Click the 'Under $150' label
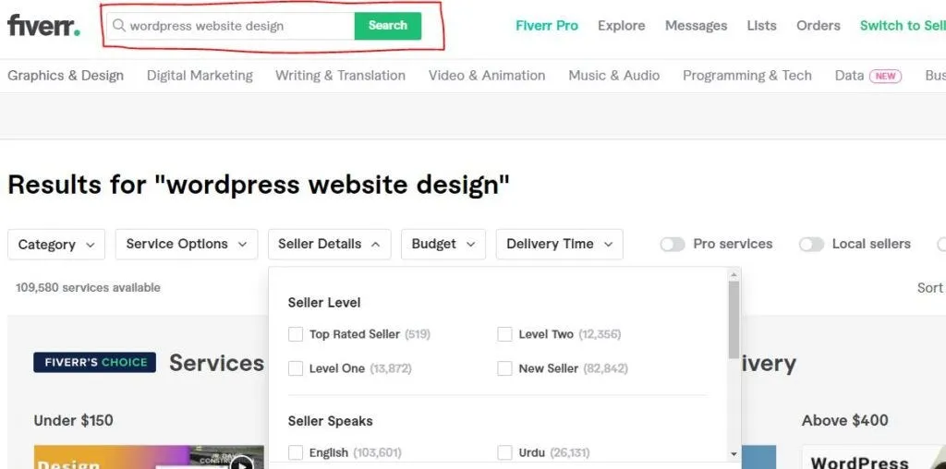Screen dimensions: 946x469 pos(74,420)
